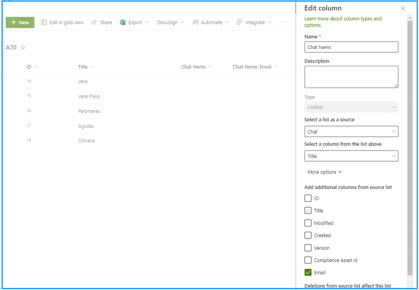Screen dimensions: 419x290
Task: Open Chat Nems: Email column header
Action: pos(255,67)
